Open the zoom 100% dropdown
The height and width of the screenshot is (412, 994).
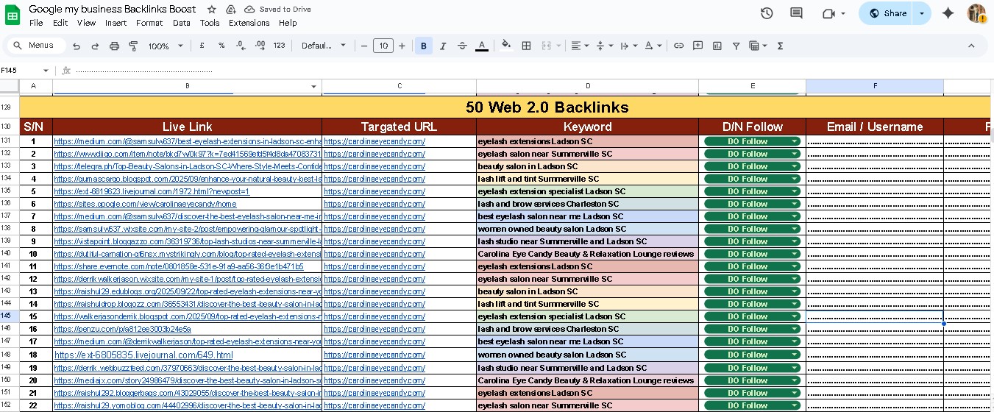tap(166, 46)
